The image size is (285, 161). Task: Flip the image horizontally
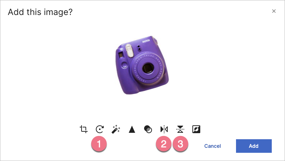[x=164, y=129]
